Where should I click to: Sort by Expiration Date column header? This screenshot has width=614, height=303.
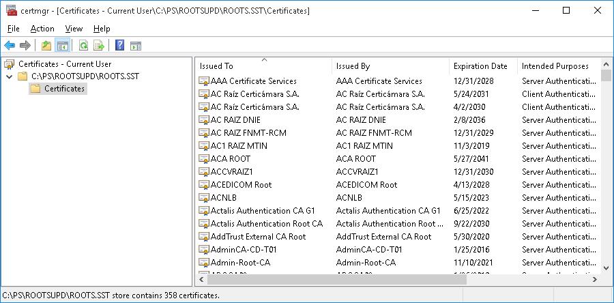click(480, 66)
